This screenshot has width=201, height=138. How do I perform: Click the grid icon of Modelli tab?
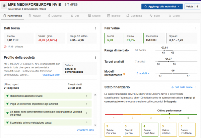89,16
